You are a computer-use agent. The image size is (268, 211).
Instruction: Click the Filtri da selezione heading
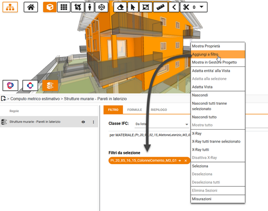click(124, 153)
